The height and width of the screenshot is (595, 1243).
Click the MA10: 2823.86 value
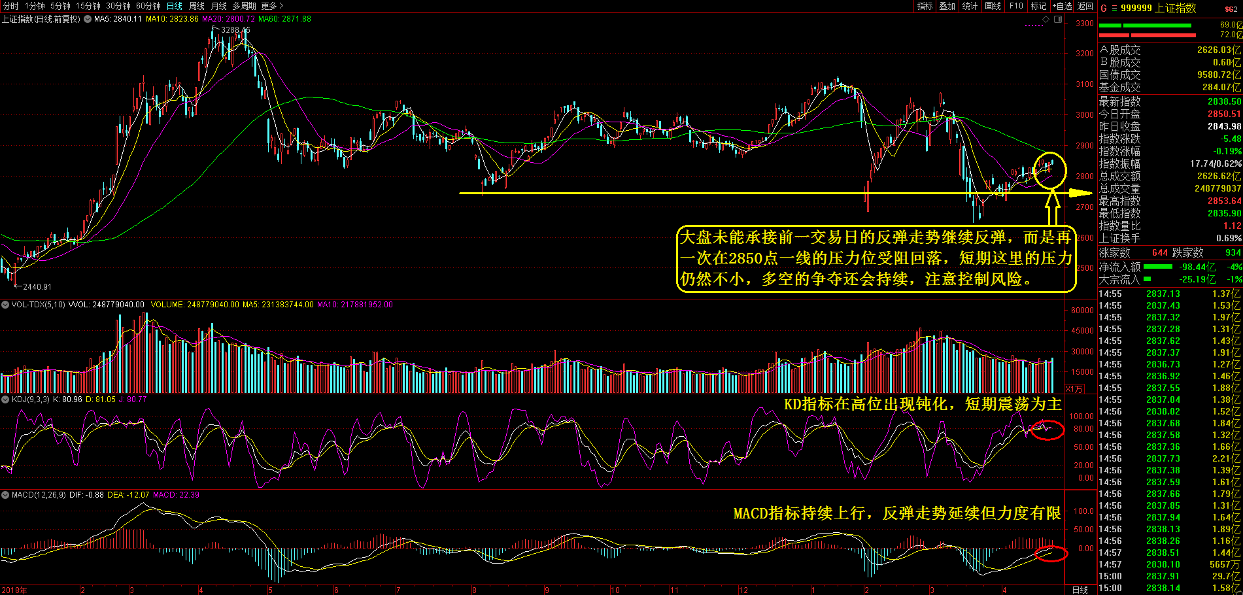pos(172,19)
